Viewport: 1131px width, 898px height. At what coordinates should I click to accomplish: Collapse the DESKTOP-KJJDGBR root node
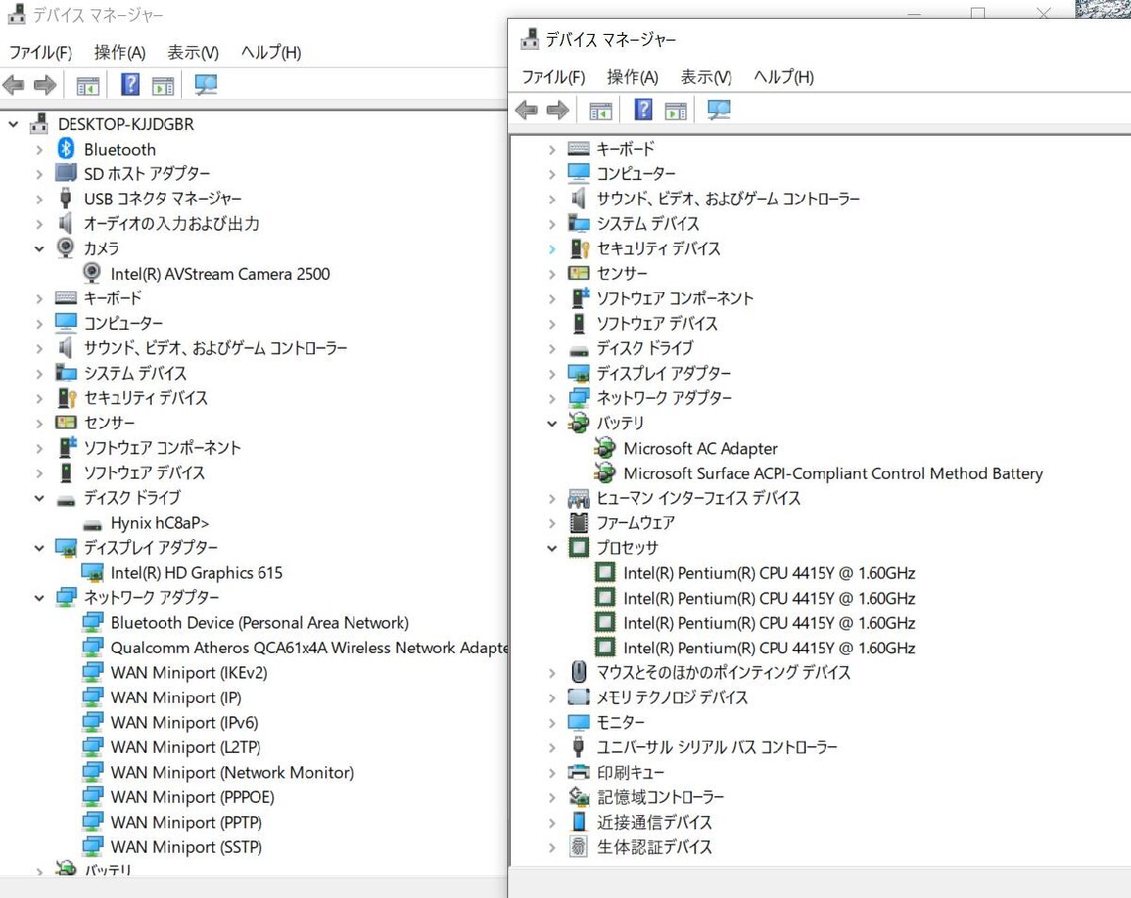tap(13, 123)
